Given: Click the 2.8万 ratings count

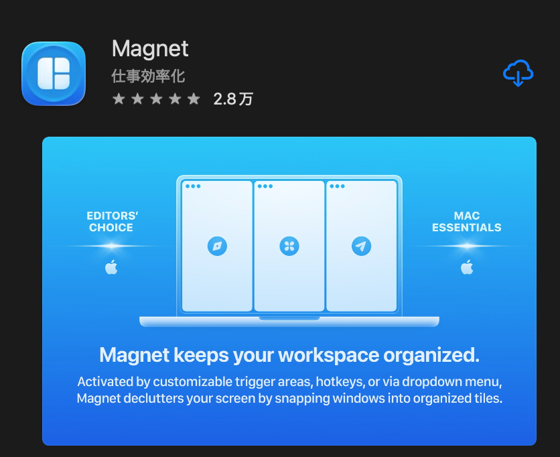Looking at the screenshot, I should pos(233,99).
